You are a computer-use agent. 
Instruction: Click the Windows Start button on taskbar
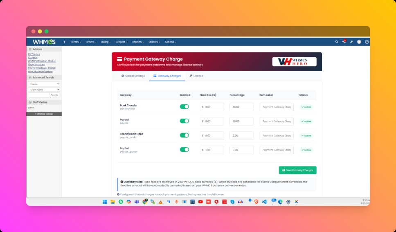(104, 202)
